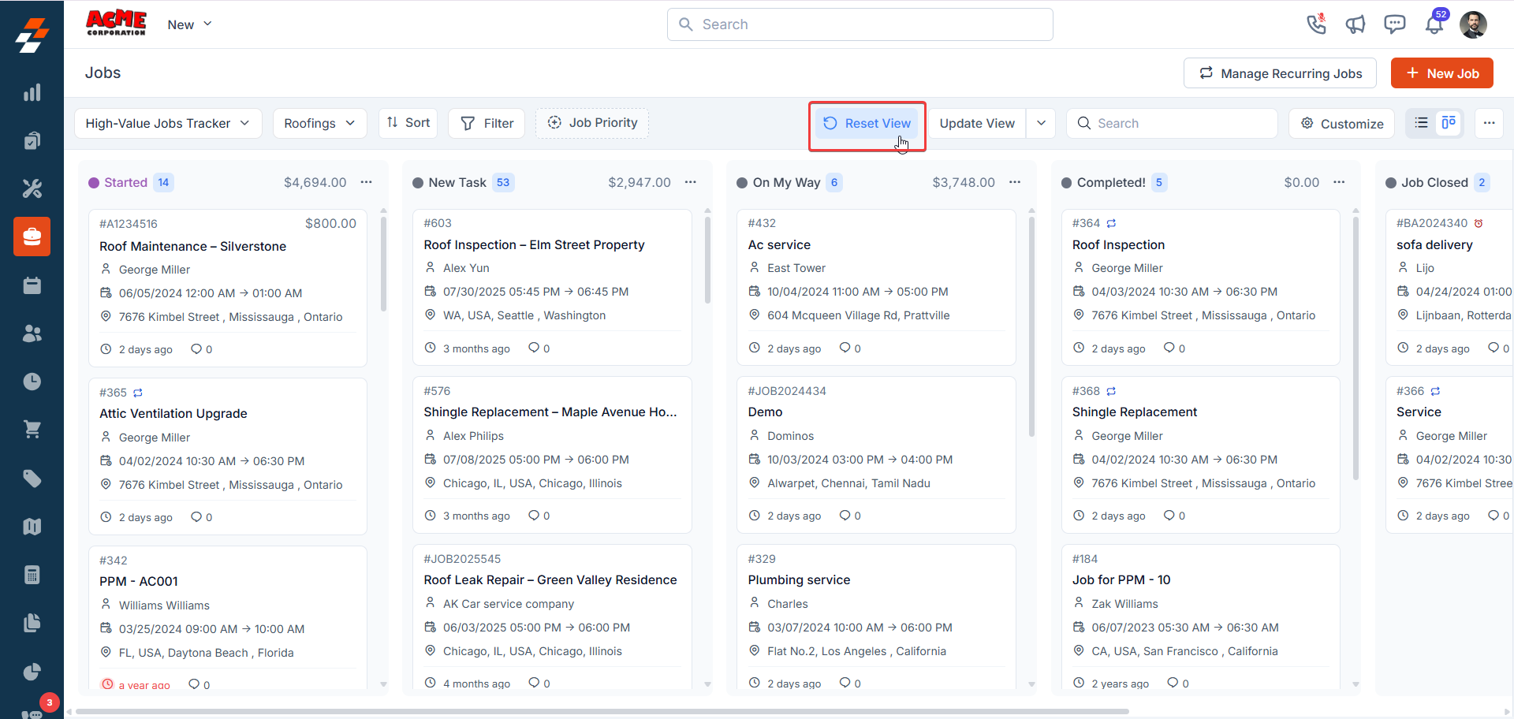
Task: Click the Reset View button
Action: point(867,123)
